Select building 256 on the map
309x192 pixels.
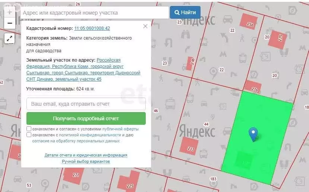[x=249, y=21]
